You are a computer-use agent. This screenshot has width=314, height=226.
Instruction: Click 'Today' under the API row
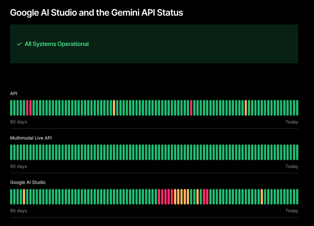tap(292, 122)
